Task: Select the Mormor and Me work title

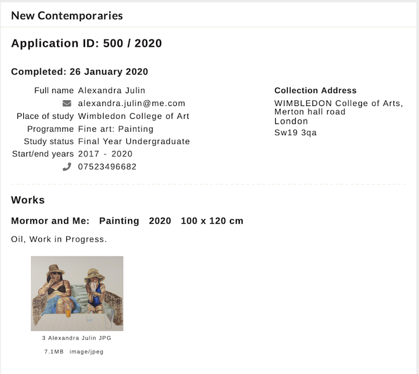Action: click(x=50, y=221)
